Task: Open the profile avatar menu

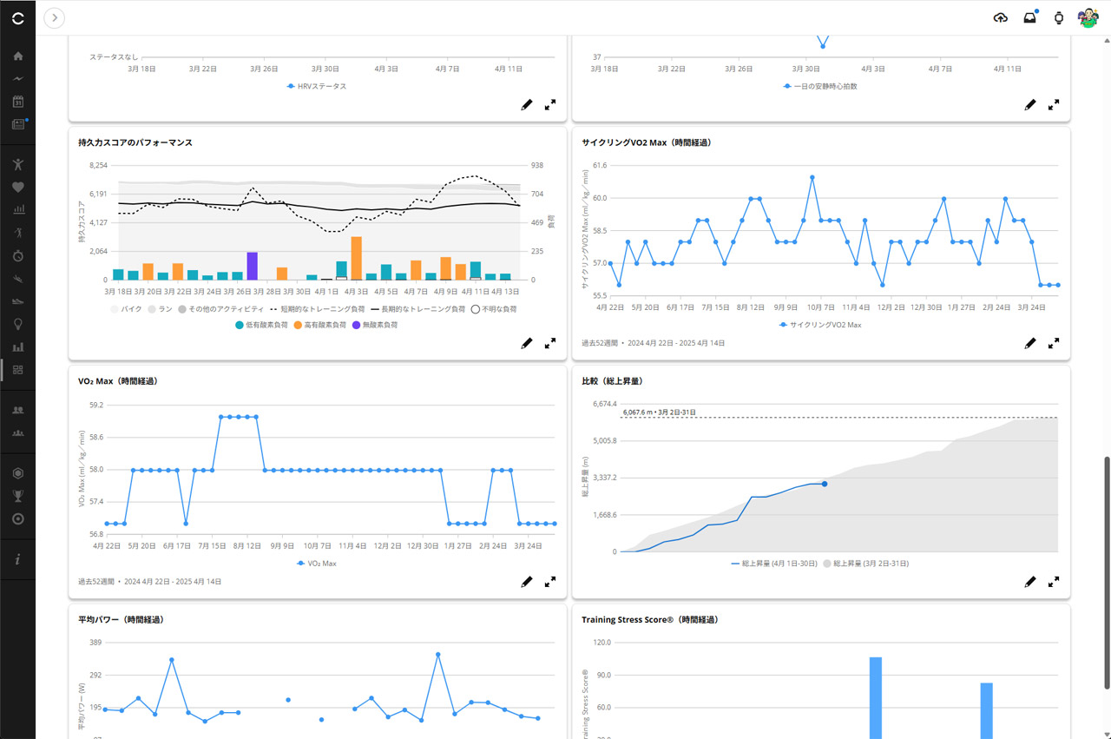Action: 1088,17
